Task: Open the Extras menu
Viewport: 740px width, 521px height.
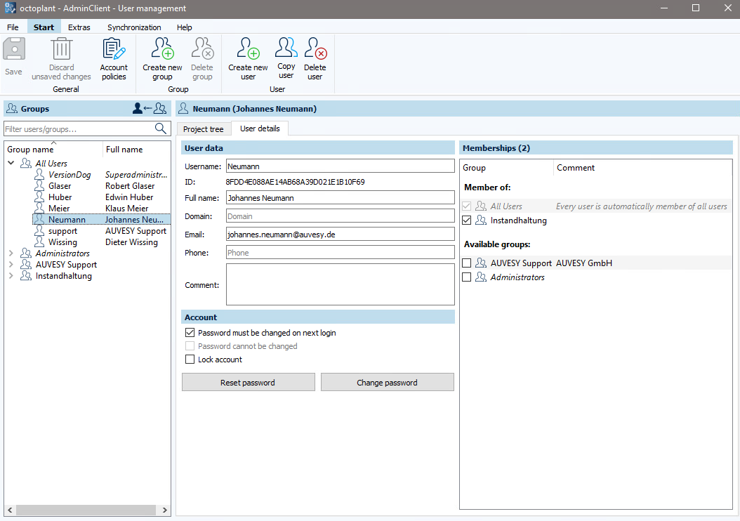Action: (x=79, y=27)
